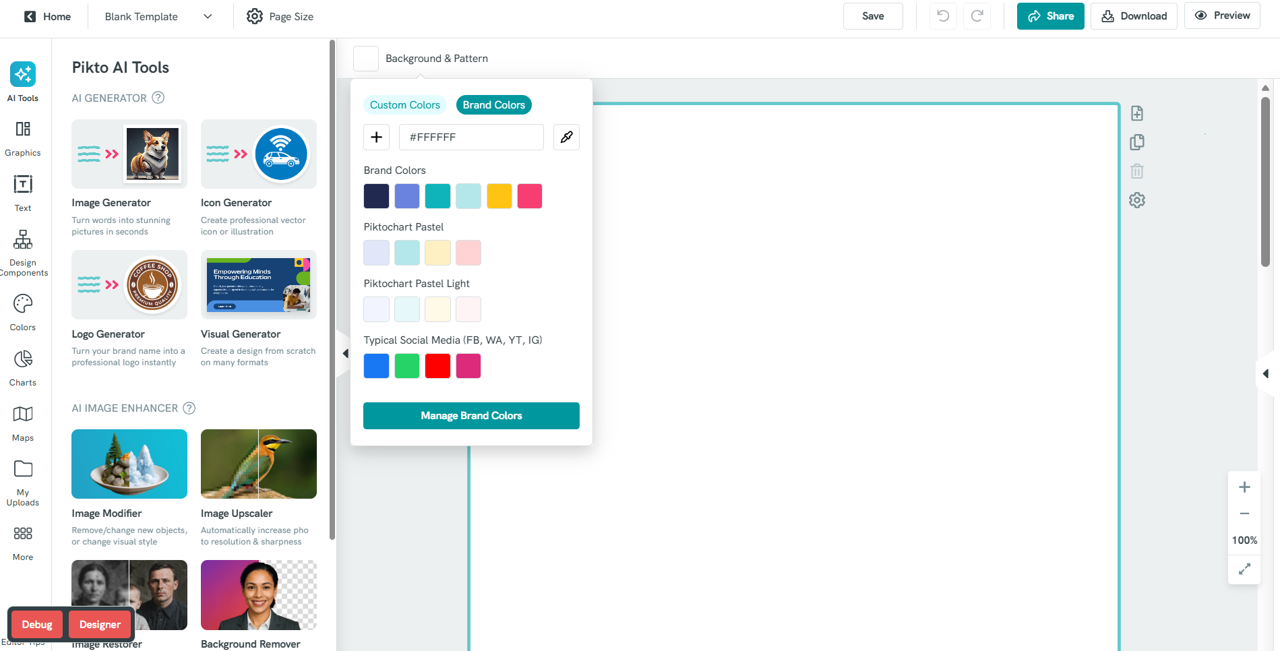Toggle the Designer mode button

(99, 624)
